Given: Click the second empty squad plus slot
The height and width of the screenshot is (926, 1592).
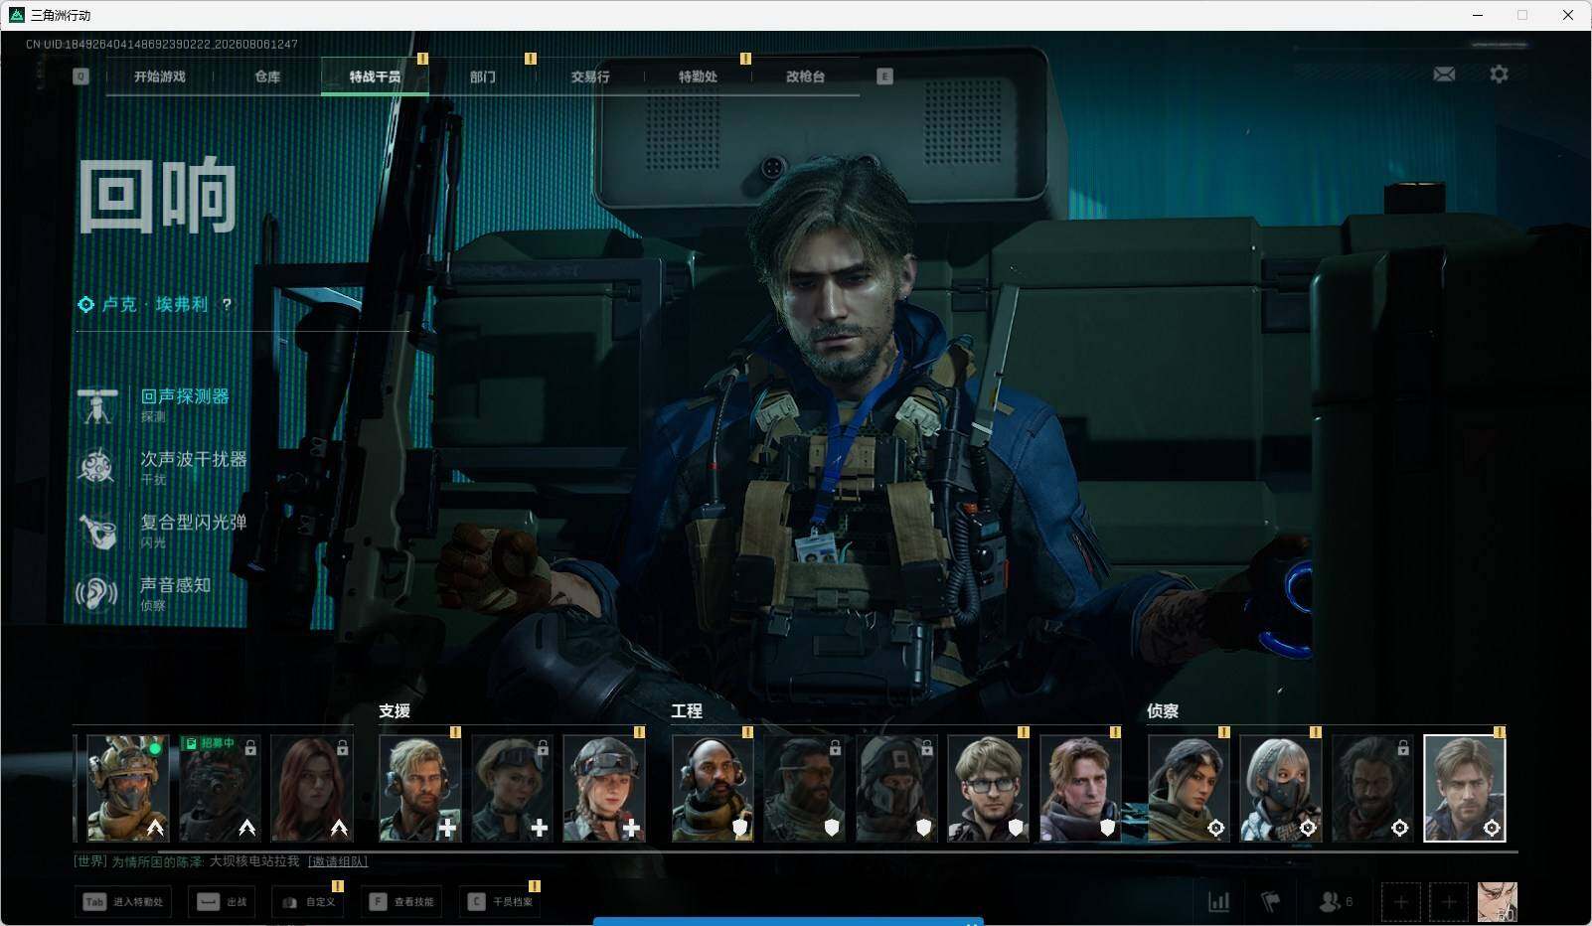Looking at the screenshot, I should point(1449,902).
